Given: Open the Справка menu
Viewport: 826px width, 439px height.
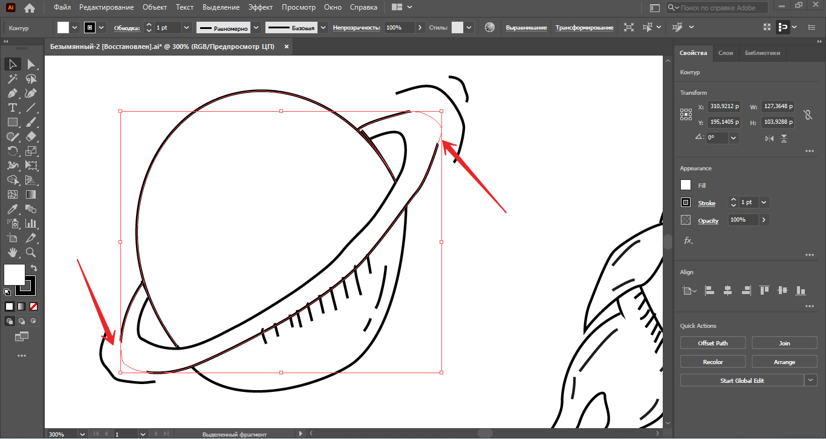Looking at the screenshot, I should point(363,7).
